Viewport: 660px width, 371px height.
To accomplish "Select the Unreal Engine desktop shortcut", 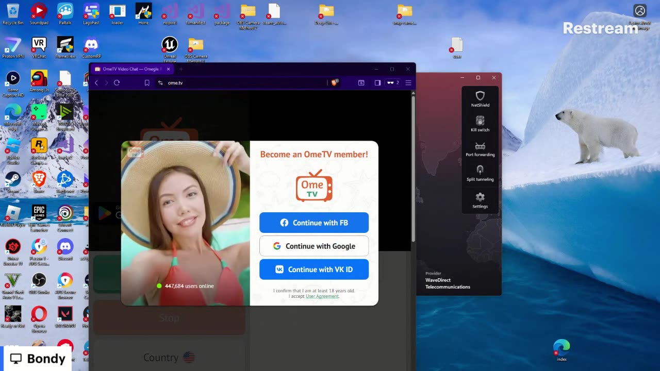I will click(x=170, y=49).
